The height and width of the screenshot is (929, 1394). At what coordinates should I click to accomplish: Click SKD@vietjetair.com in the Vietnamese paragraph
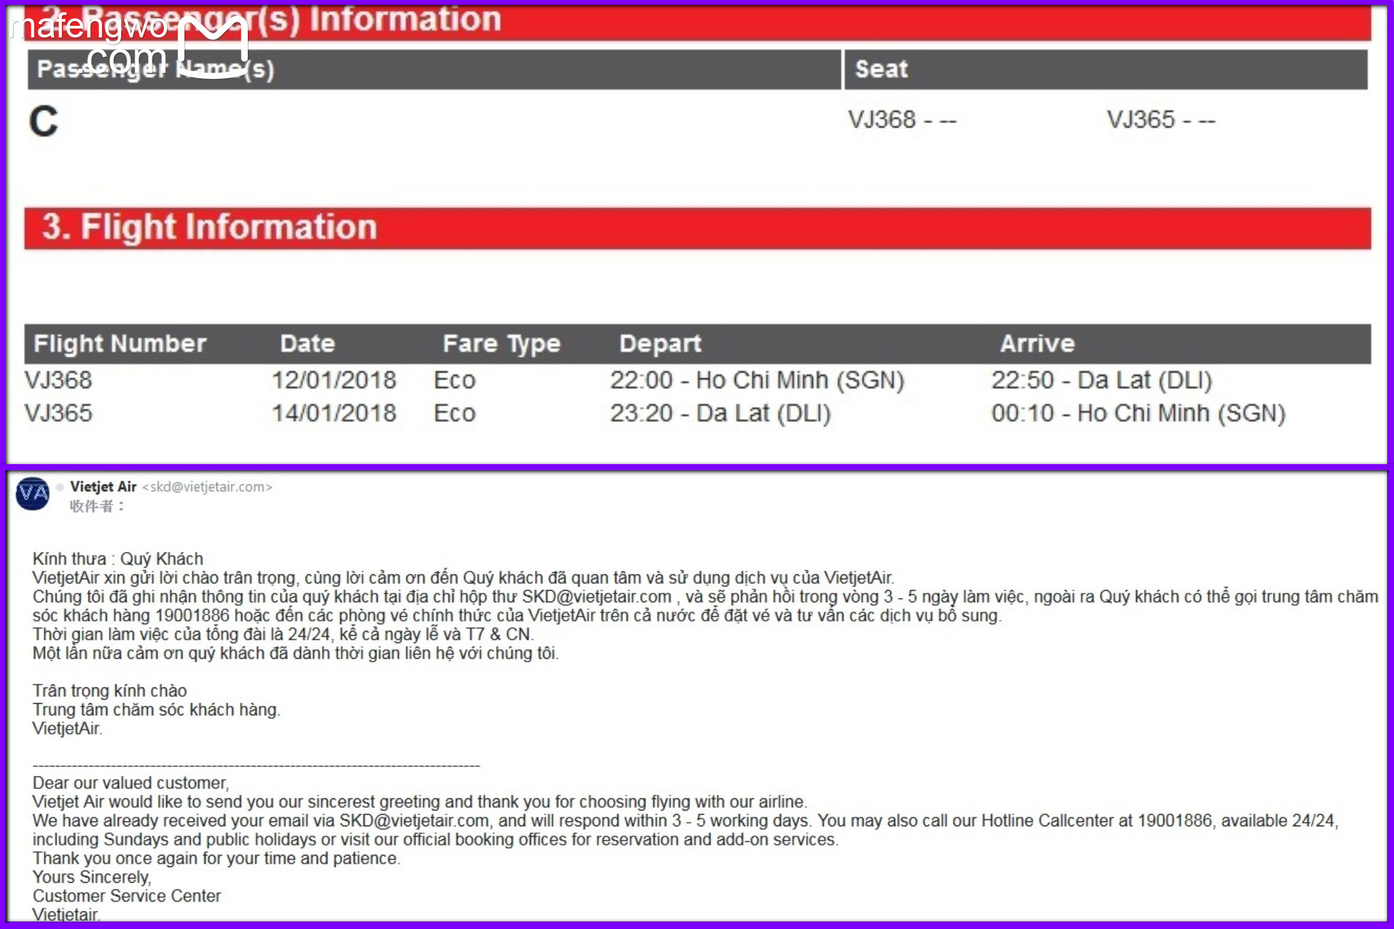pyautogui.click(x=596, y=597)
